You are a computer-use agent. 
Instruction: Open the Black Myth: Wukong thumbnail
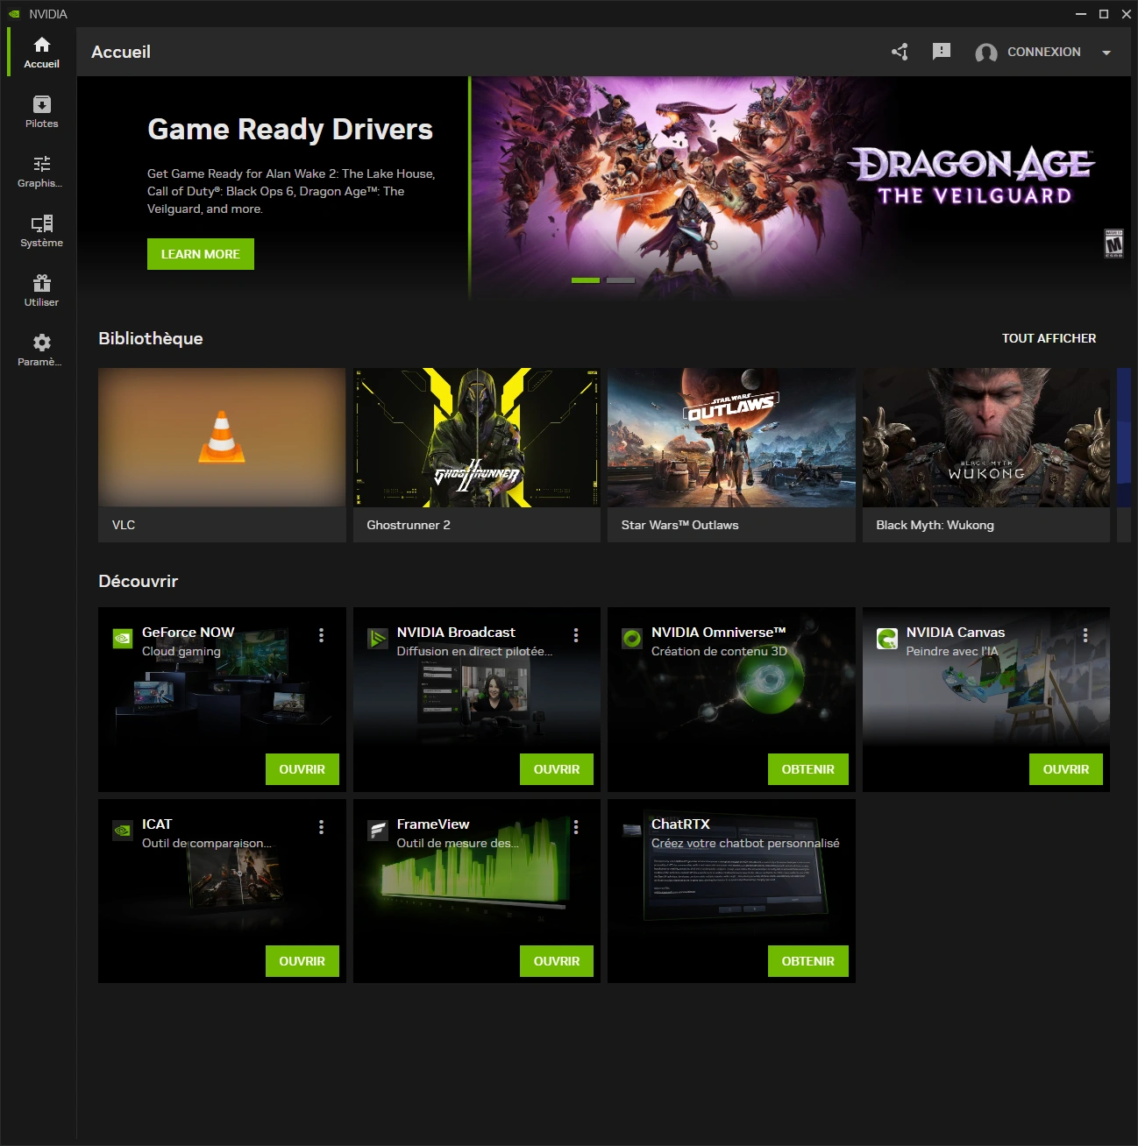[986, 437]
